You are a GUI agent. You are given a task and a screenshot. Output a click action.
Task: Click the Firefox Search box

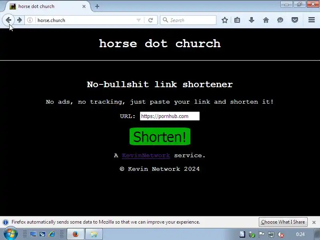(188, 20)
